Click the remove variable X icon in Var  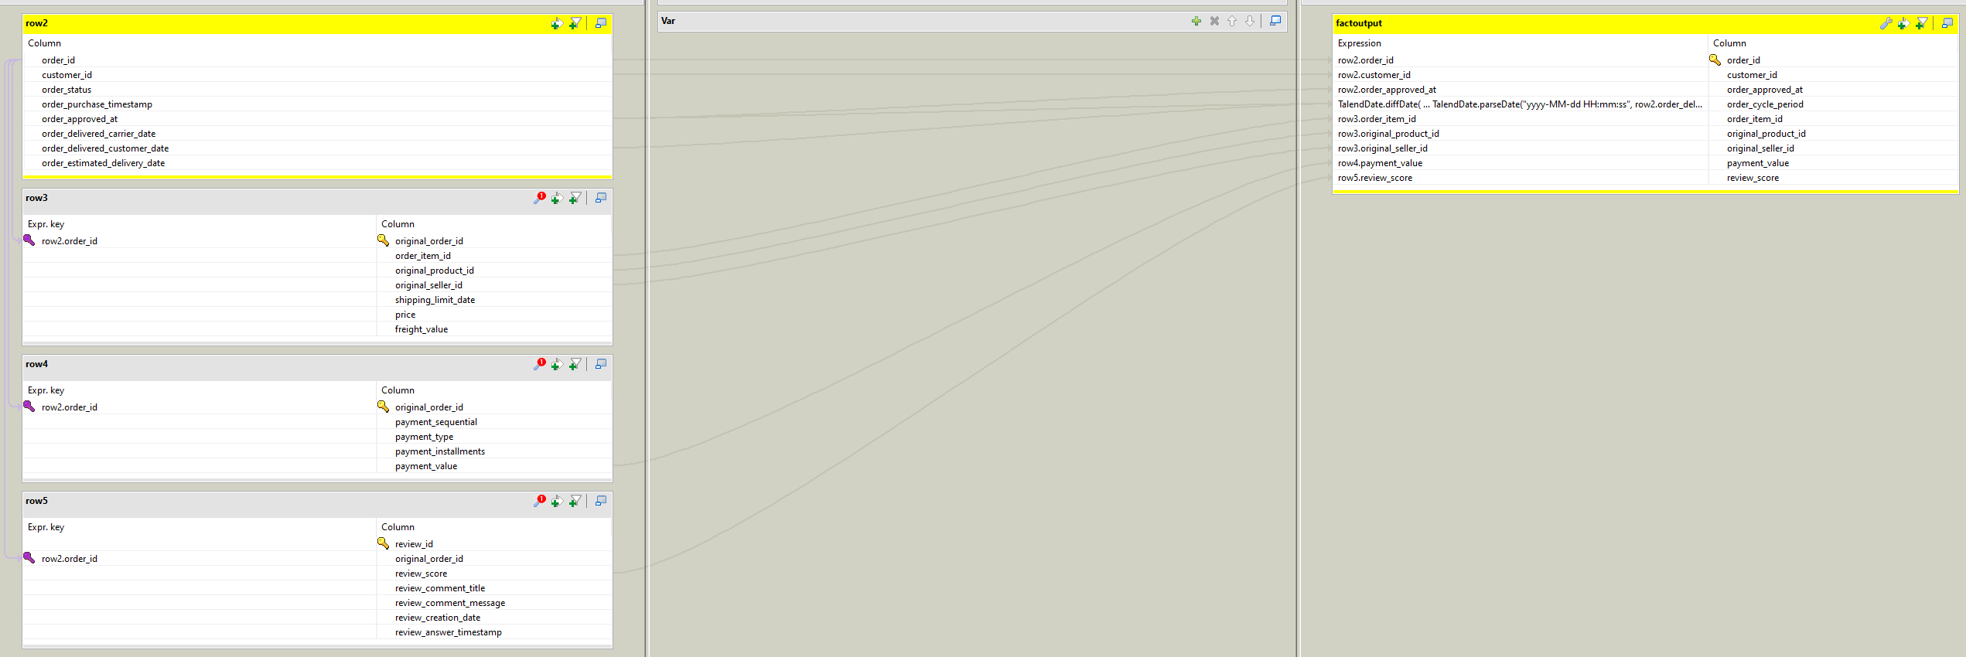(1214, 21)
